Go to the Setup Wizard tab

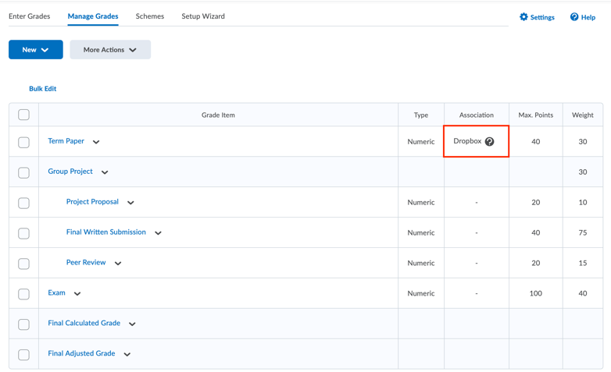point(203,16)
